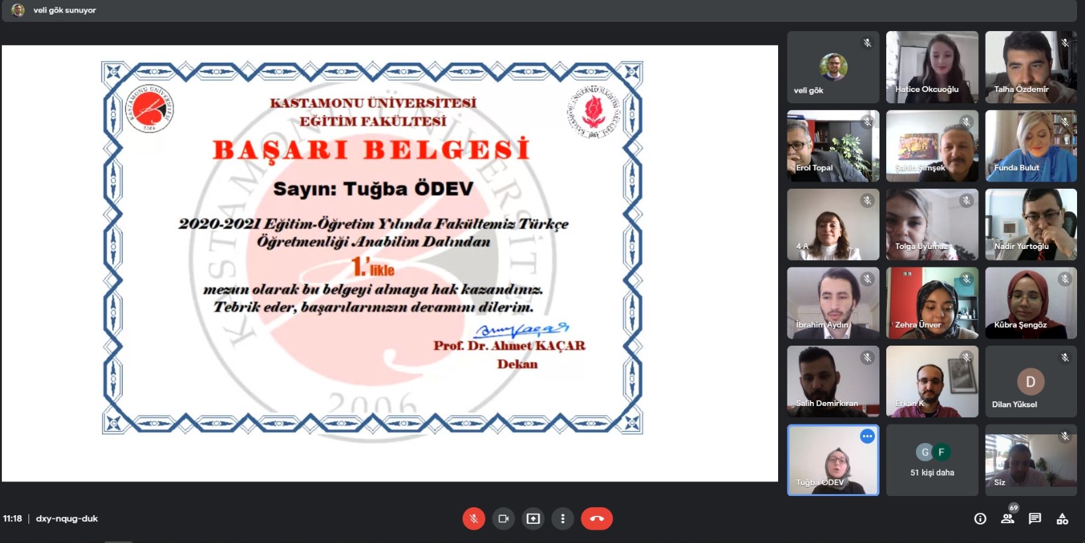
Task: Select your own Siz video tile
Action: [1031, 460]
